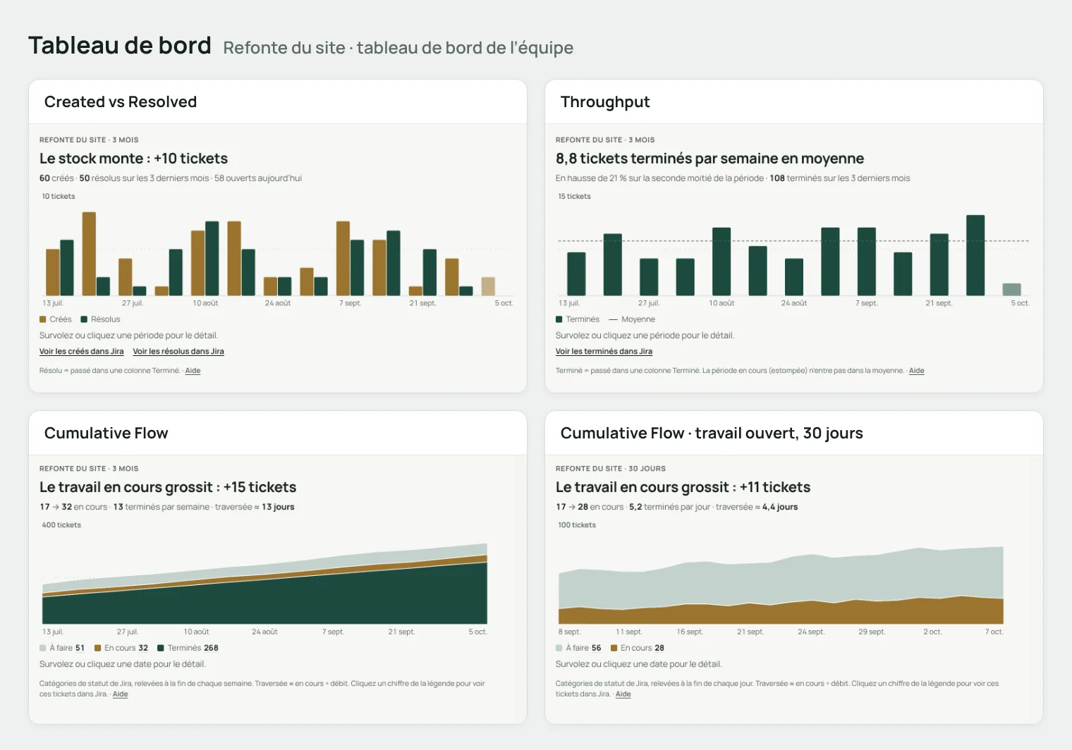Open Aide link under 30 jours Cumulative Flow
The image size is (1072, 750).
[x=623, y=694]
